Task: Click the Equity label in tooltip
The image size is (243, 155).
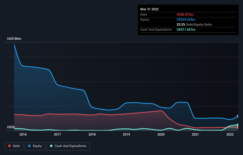Action: pyautogui.click(x=145, y=19)
